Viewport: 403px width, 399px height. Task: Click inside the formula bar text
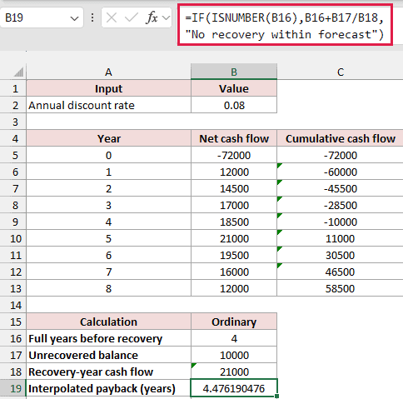(285, 26)
